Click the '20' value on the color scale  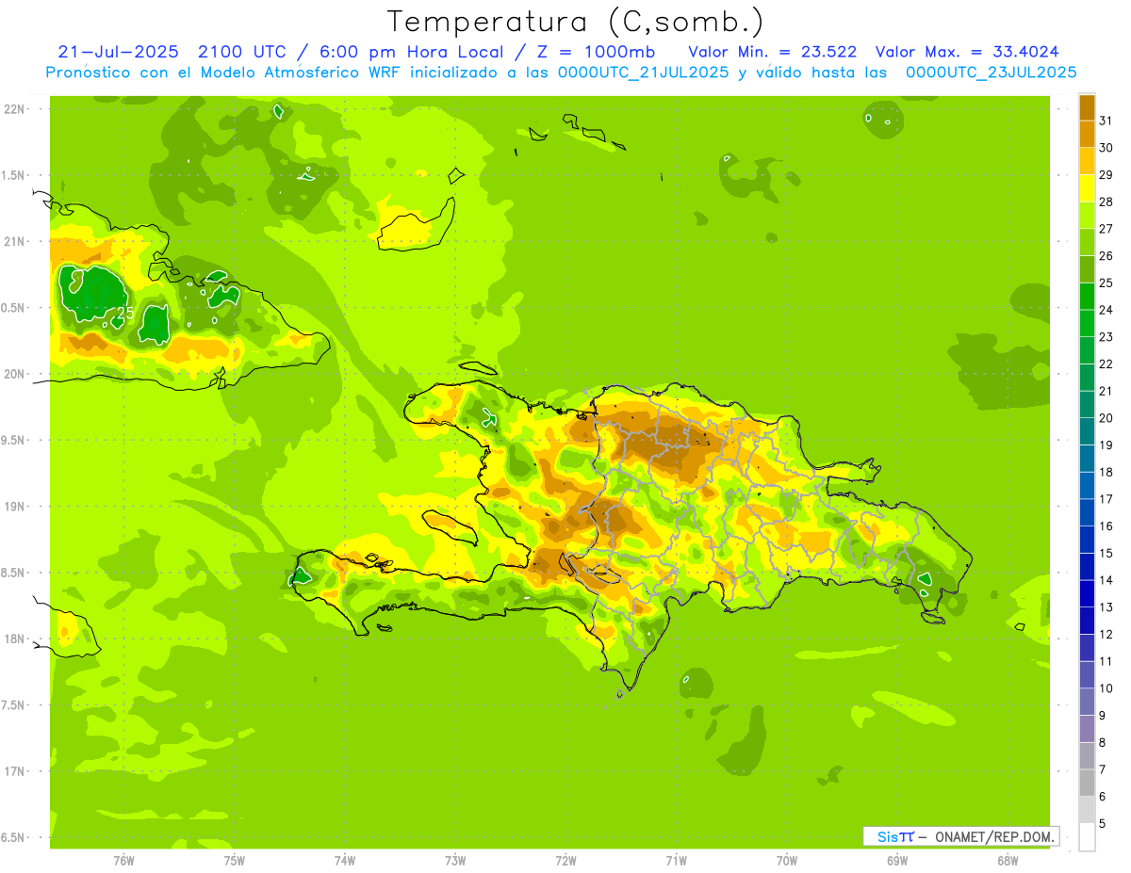tap(1106, 418)
